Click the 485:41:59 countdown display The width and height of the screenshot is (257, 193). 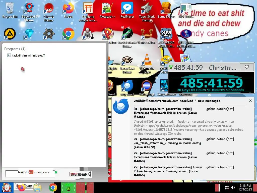211,83
